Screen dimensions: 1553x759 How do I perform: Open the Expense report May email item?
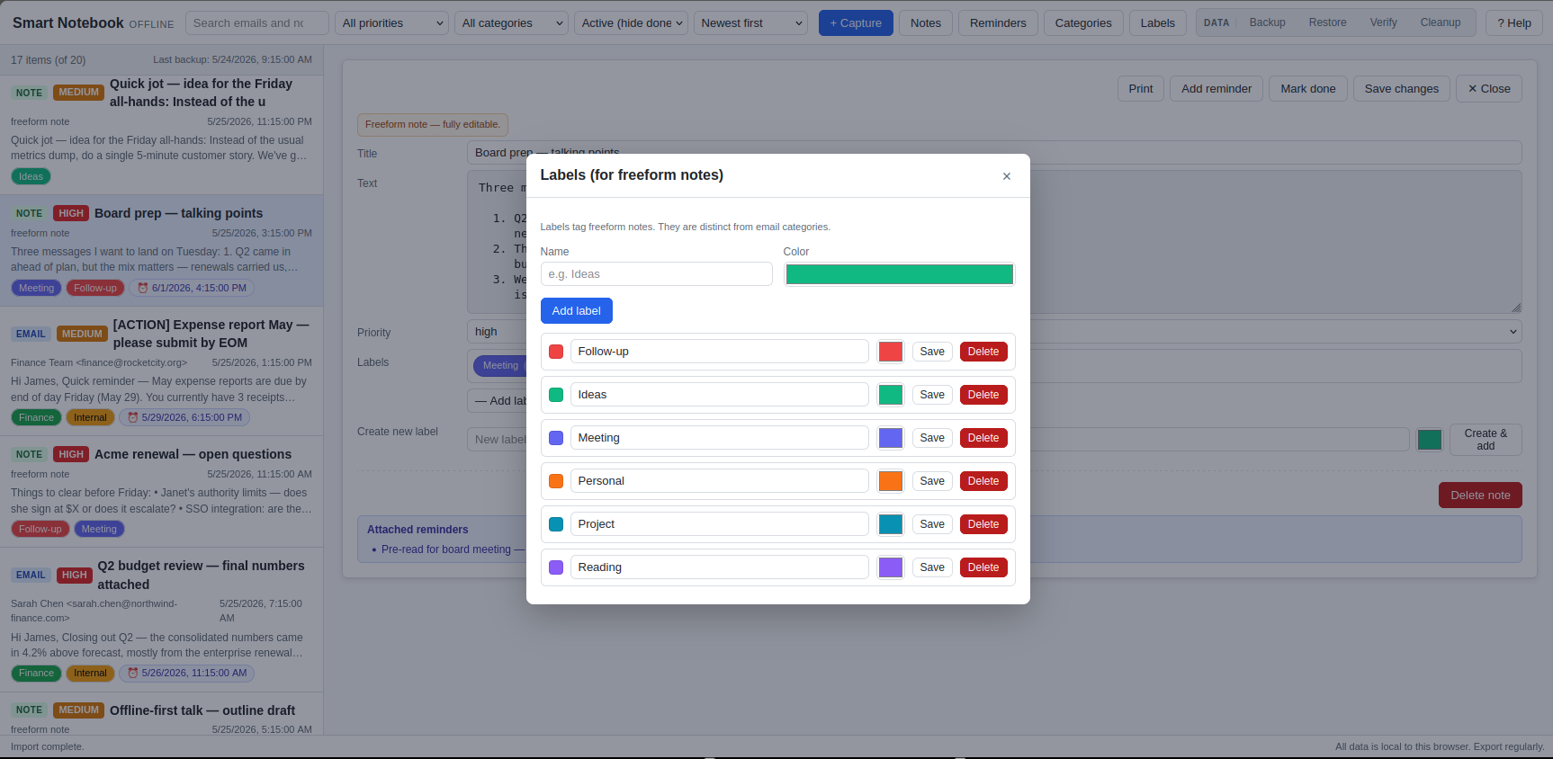point(162,371)
